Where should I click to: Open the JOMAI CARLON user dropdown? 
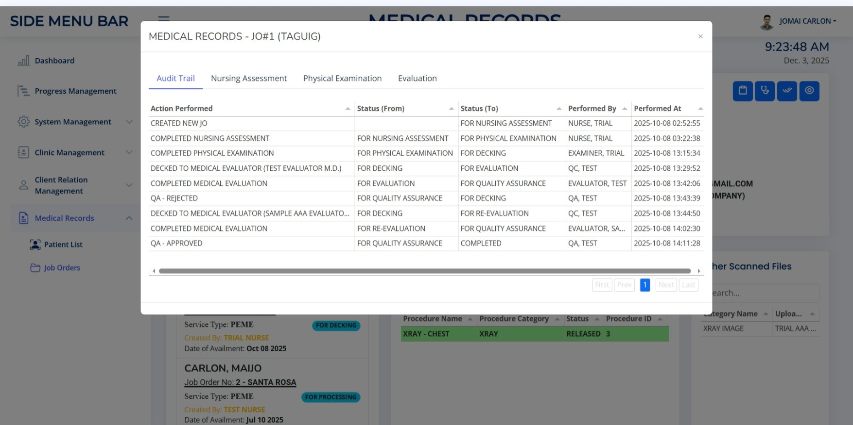click(807, 21)
